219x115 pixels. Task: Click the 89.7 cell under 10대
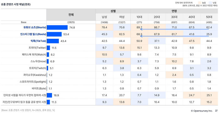click(139, 27)
